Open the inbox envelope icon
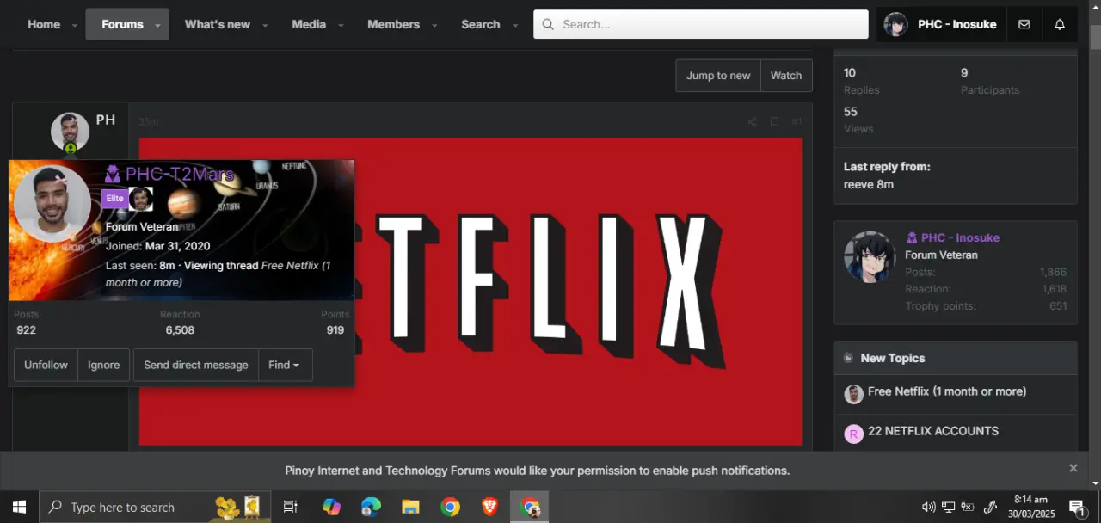The image size is (1101, 523). click(x=1024, y=24)
